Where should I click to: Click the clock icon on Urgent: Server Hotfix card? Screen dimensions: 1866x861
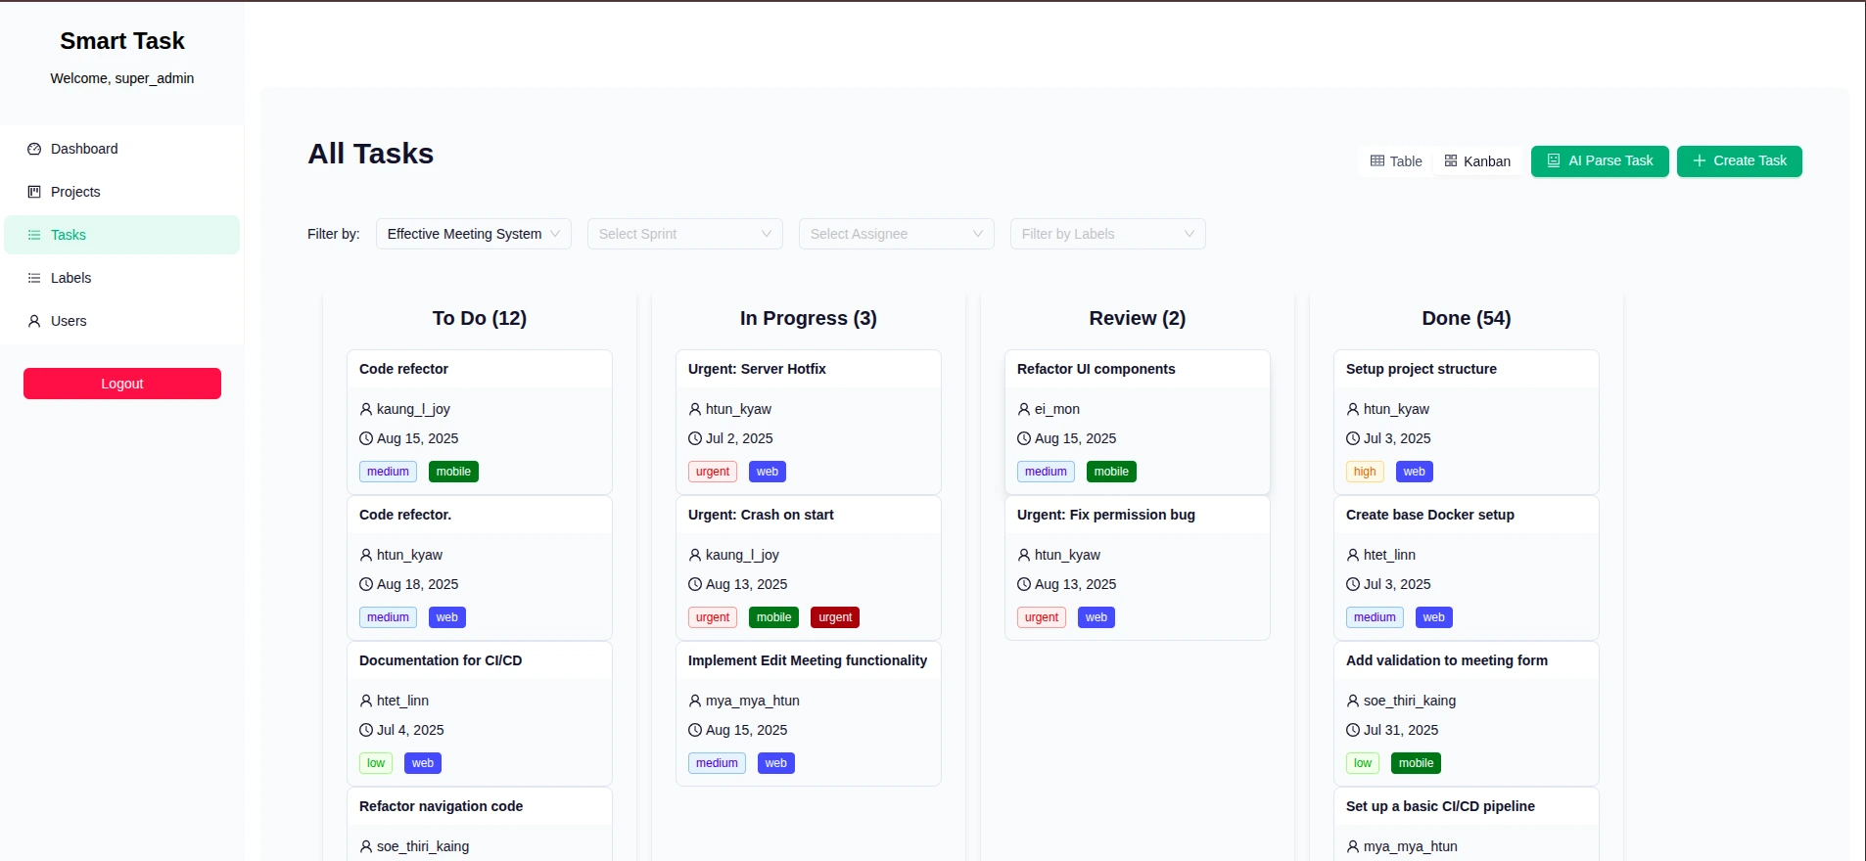(695, 438)
